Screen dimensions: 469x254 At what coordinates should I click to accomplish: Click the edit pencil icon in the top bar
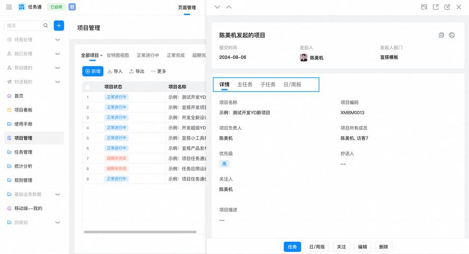click(447, 7)
